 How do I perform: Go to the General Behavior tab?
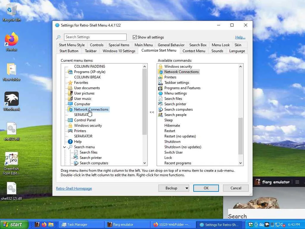[x=171, y=45]
